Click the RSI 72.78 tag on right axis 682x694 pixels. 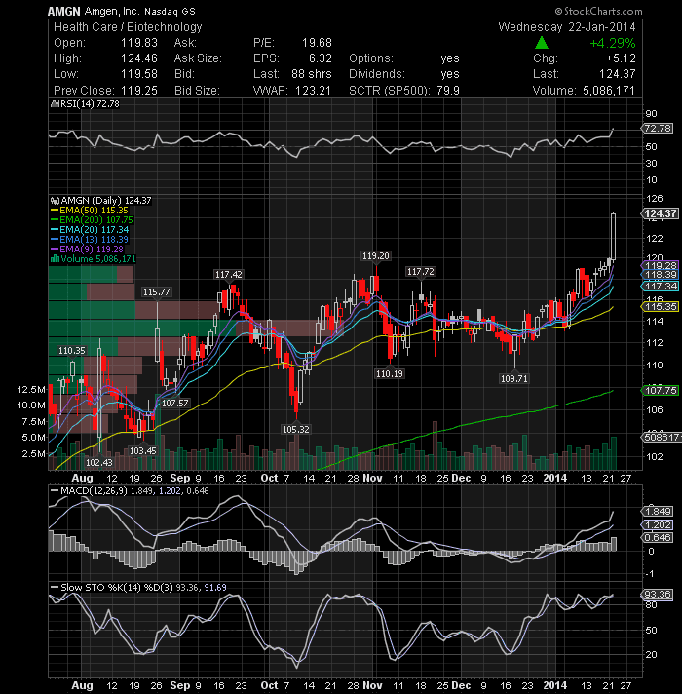pyautogui.click(x=658, y=129)
